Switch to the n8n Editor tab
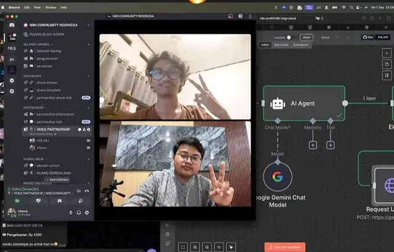Viewport: 394px width, 252px height. point(265,45)
